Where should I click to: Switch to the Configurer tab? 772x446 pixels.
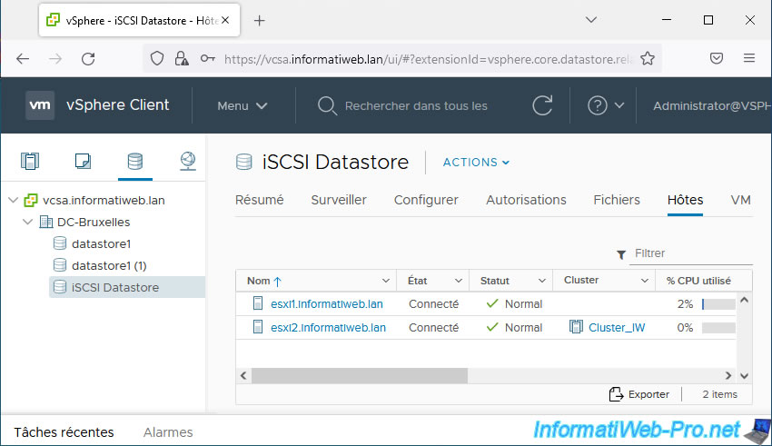tap(426, 200)
